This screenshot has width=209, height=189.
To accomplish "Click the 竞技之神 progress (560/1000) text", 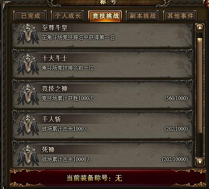I will [x=176, y=98].
